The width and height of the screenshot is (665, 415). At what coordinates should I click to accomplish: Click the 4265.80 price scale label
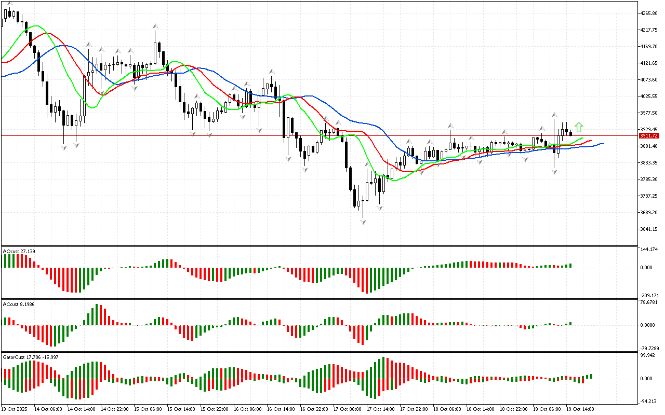click(x=649, y=13)
